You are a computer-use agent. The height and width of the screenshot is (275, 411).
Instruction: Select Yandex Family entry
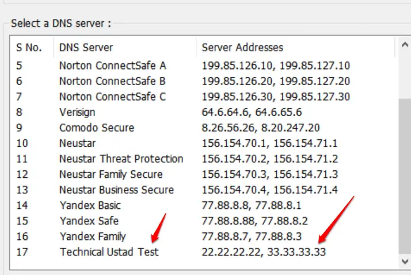pyautogui.click(x=203, y=236)
